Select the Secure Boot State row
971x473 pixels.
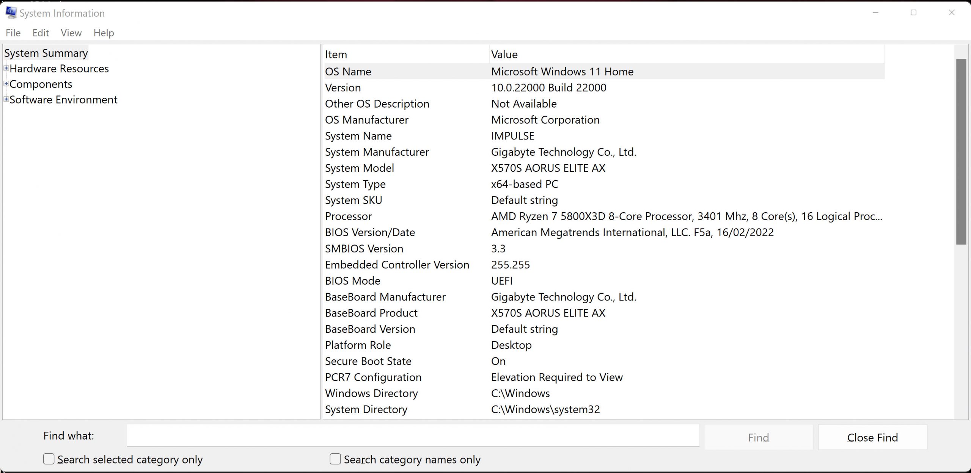pos(604,361)
